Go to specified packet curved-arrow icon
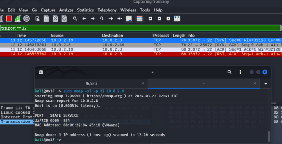The height and width of the screenshot is (144, 282). point(102,19)
